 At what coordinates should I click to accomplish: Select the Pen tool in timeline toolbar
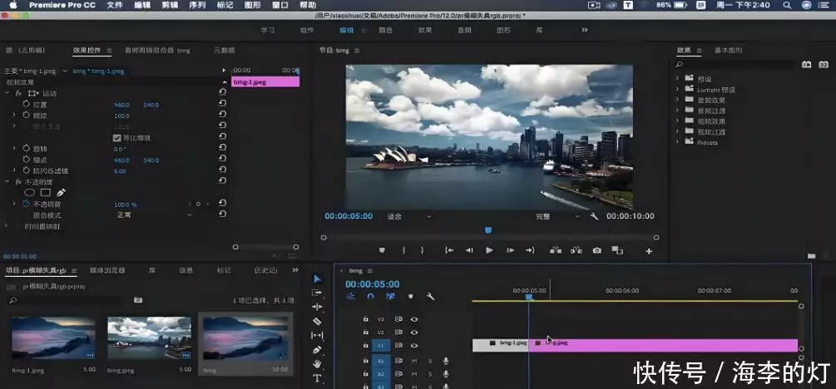coord(317,350)
